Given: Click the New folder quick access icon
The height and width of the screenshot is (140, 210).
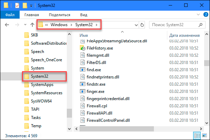Looking at the screenshot, I should 25,6.
